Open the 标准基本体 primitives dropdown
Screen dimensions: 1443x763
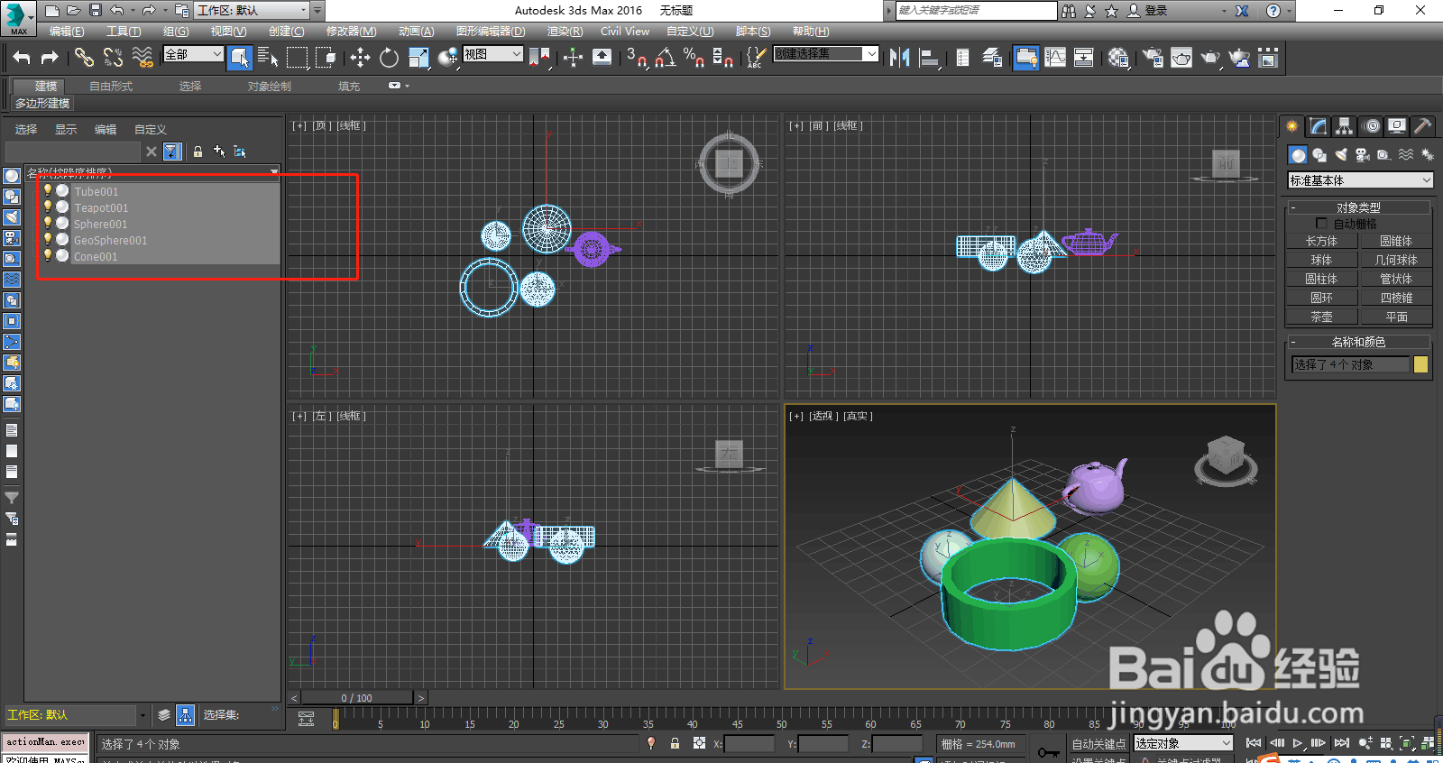point(1360,180)
